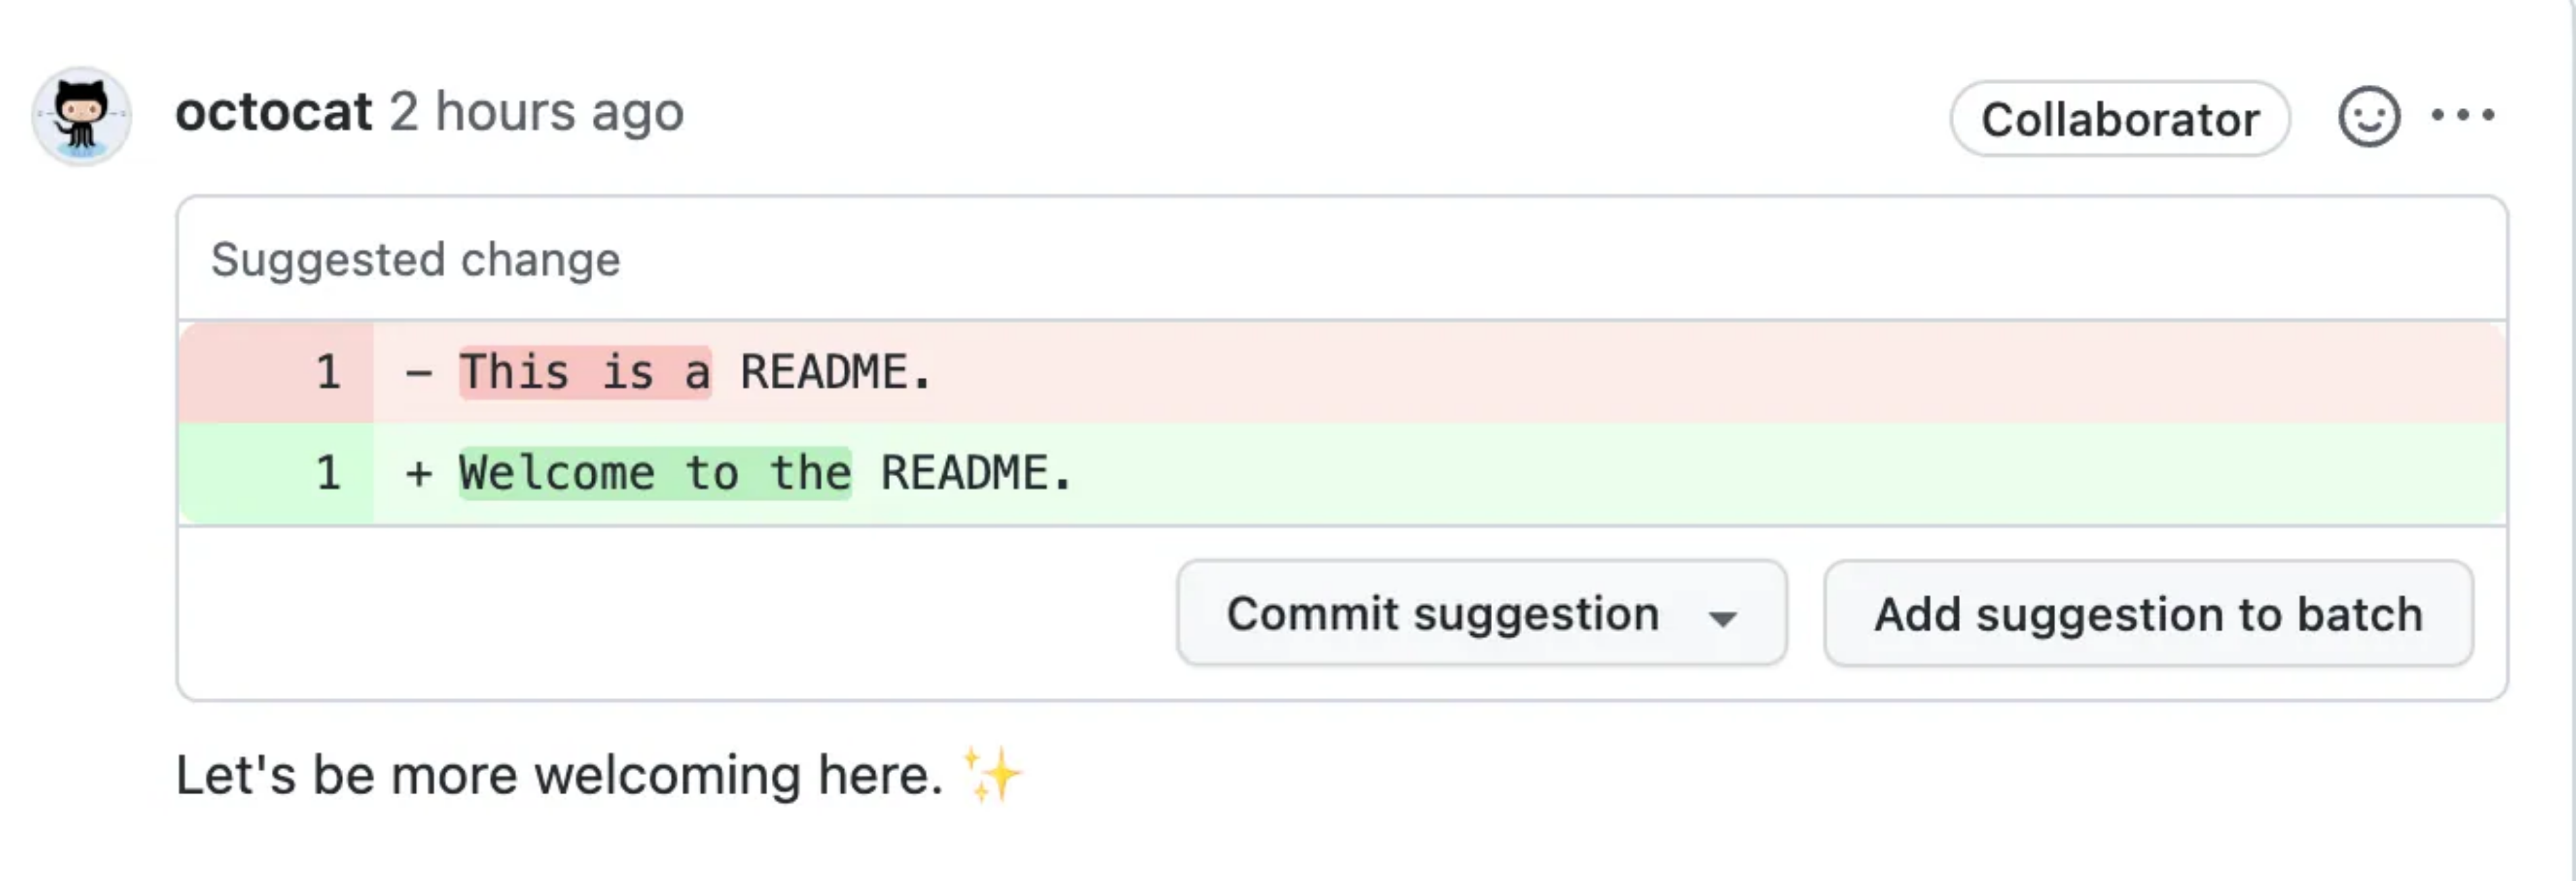Viewport: 2576px width, 883px height.
Task: Click line number 1 on the added line
Action: pos(328,473)
